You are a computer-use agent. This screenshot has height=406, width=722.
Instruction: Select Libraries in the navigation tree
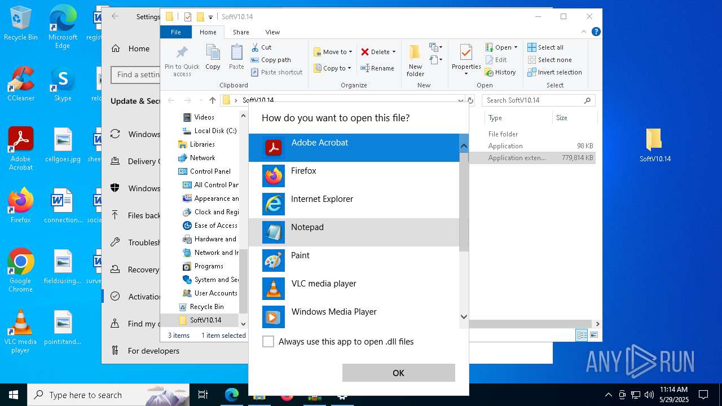point(196,144)
